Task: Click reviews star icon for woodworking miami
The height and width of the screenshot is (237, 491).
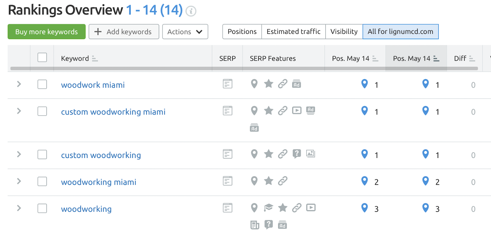Action: pyautogui.click(x=269, y=181)
